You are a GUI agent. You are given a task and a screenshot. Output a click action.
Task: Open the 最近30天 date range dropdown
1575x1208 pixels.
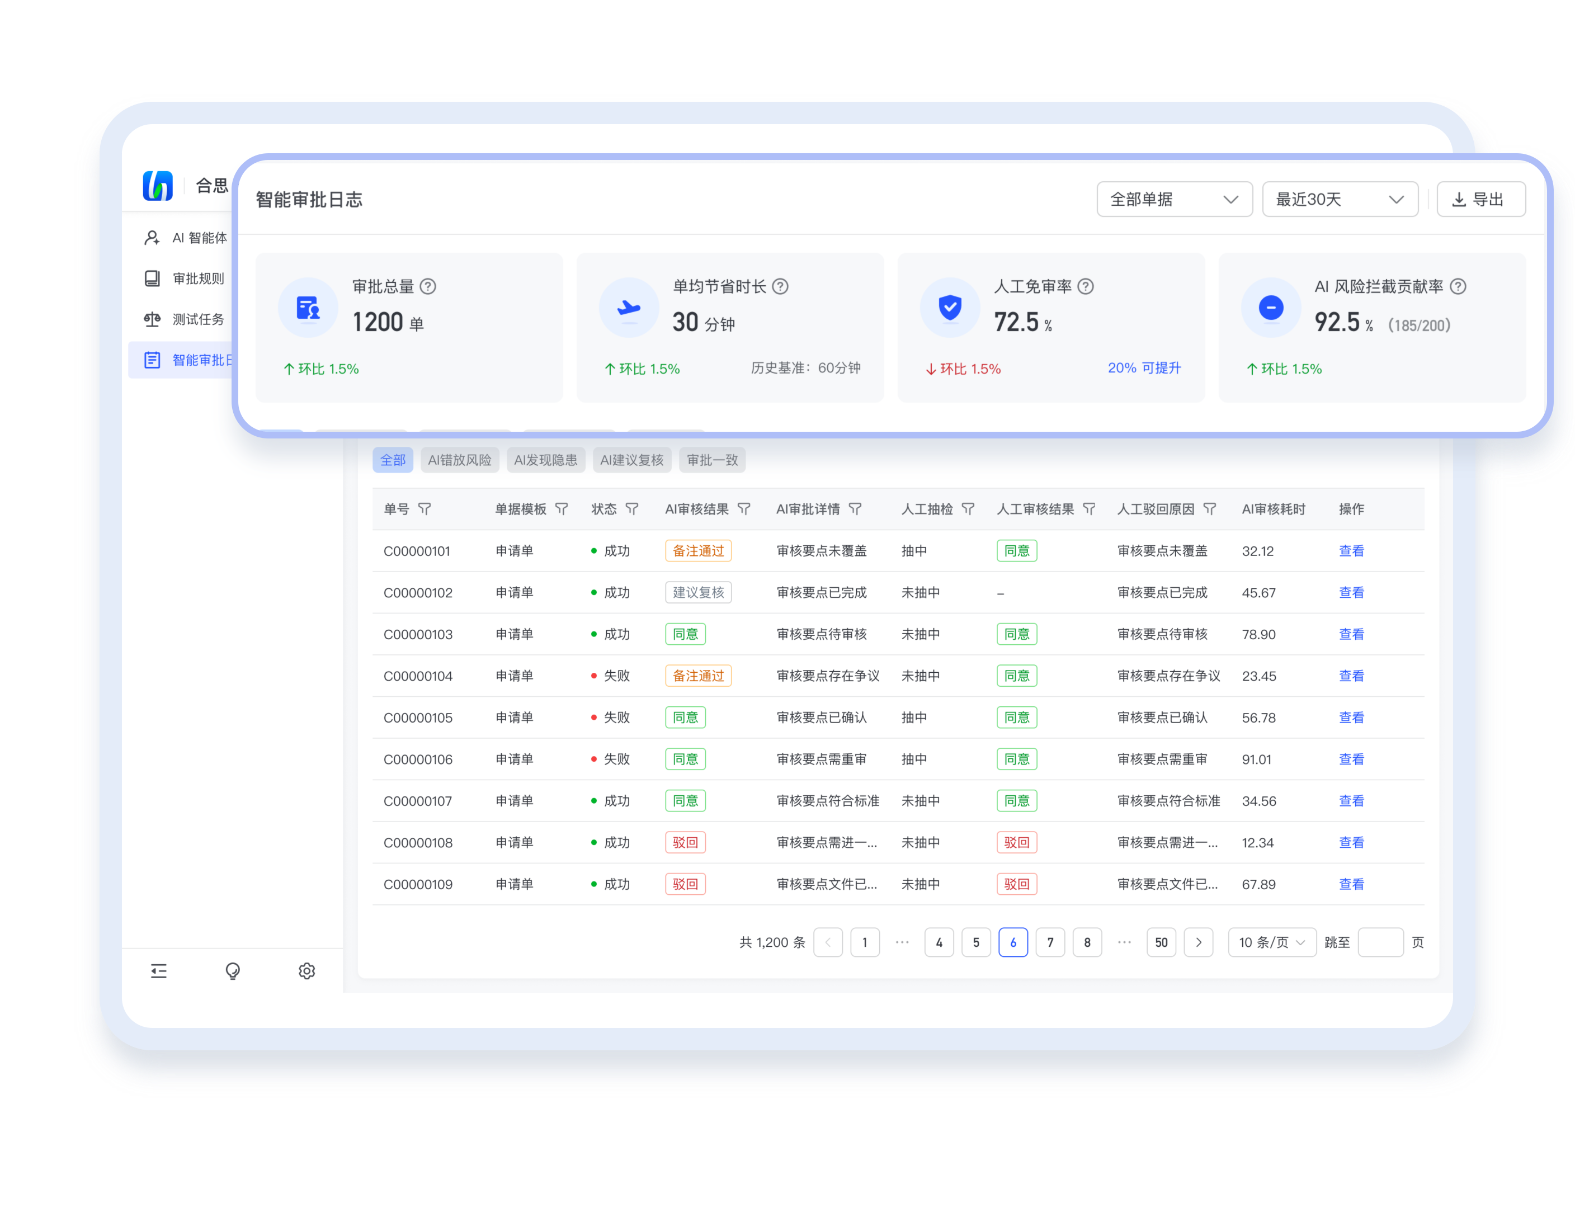click(1340, 199)
